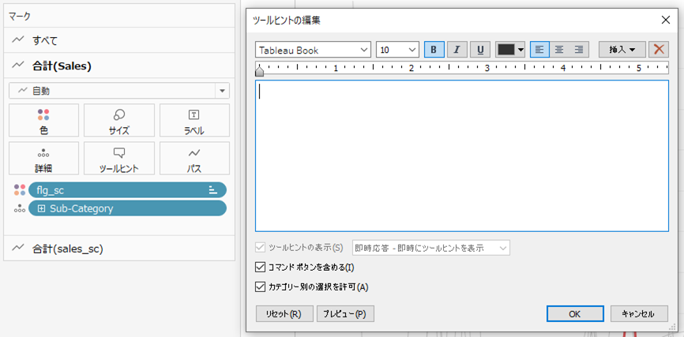Click the プレビュー(P) preview button
Image resolution: width=684 pixels, height=337 pixels.
tap(345, 313)
